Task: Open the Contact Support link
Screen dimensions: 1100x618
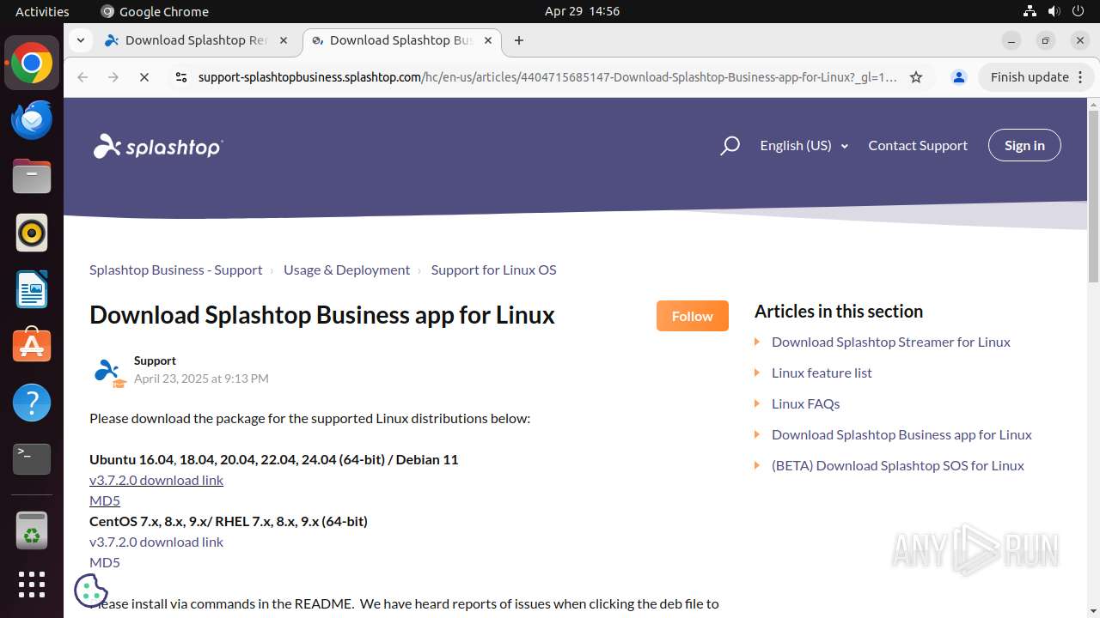Action: [918, 146]
